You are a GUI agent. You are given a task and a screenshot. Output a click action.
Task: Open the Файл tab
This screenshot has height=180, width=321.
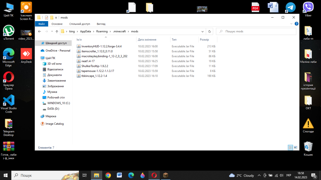41,24
